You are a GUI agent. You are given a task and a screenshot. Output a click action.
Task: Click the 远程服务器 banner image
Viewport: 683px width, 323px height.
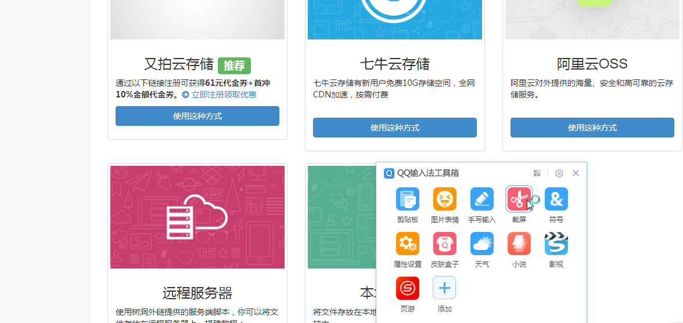pos(197,217)
